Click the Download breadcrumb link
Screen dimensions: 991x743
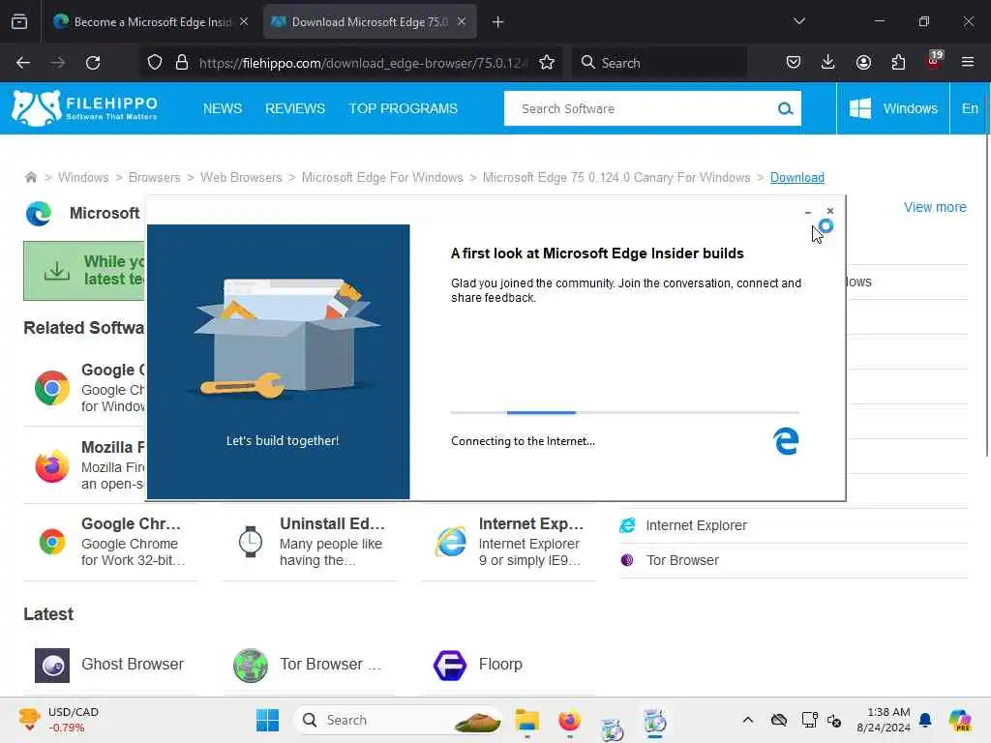click(797, 178)
